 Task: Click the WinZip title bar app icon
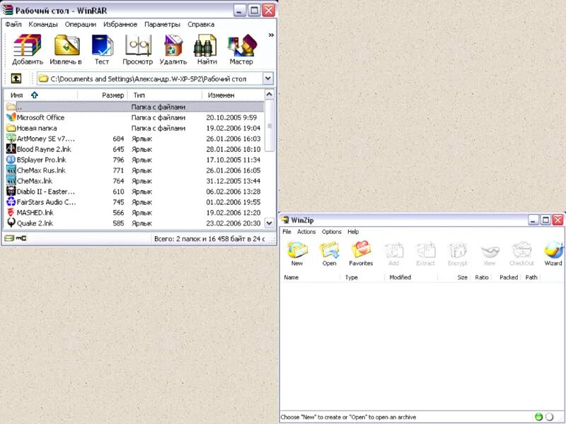(286, 220)
